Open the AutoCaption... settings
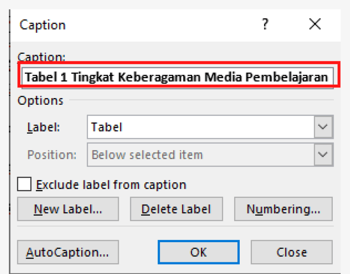This screenshot has height=274, width=350. tap(68, 252)
